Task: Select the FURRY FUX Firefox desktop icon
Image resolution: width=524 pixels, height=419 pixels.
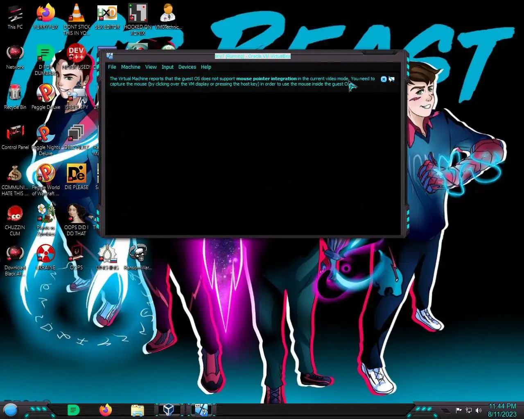Action: tap(46, 18)
